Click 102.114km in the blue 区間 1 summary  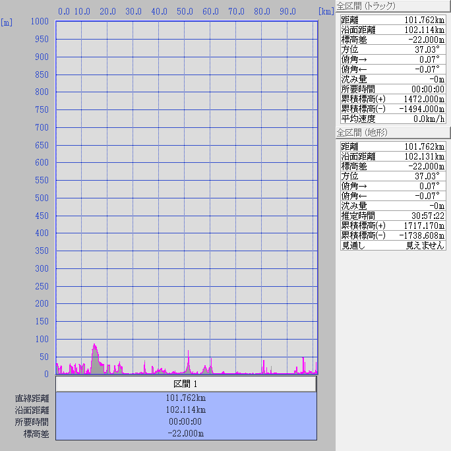(x=186, y=409)
